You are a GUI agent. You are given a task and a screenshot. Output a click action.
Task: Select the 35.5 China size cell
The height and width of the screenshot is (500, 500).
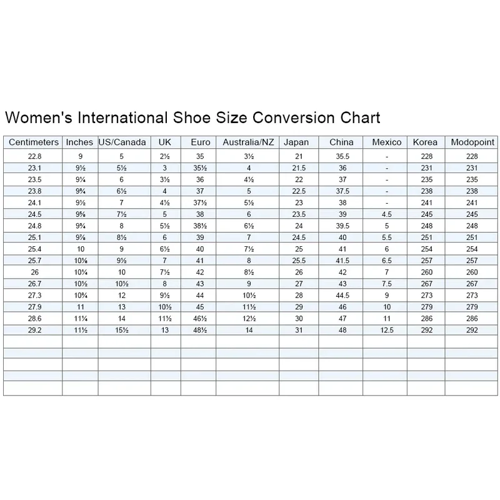pyautogui.click(x=341, y=156)
